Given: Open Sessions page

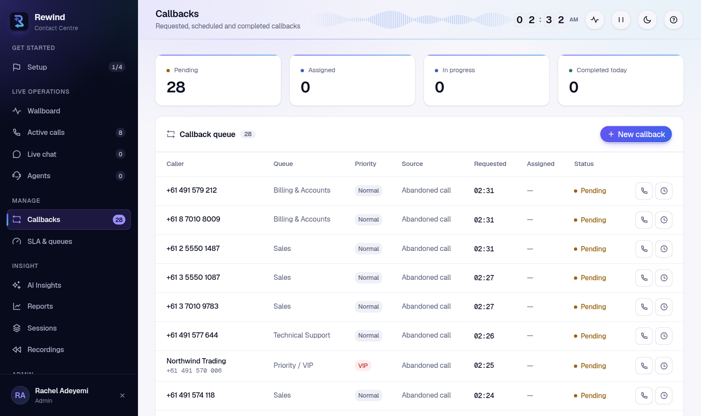Looking at the screenshot, I should pos(69,328).
